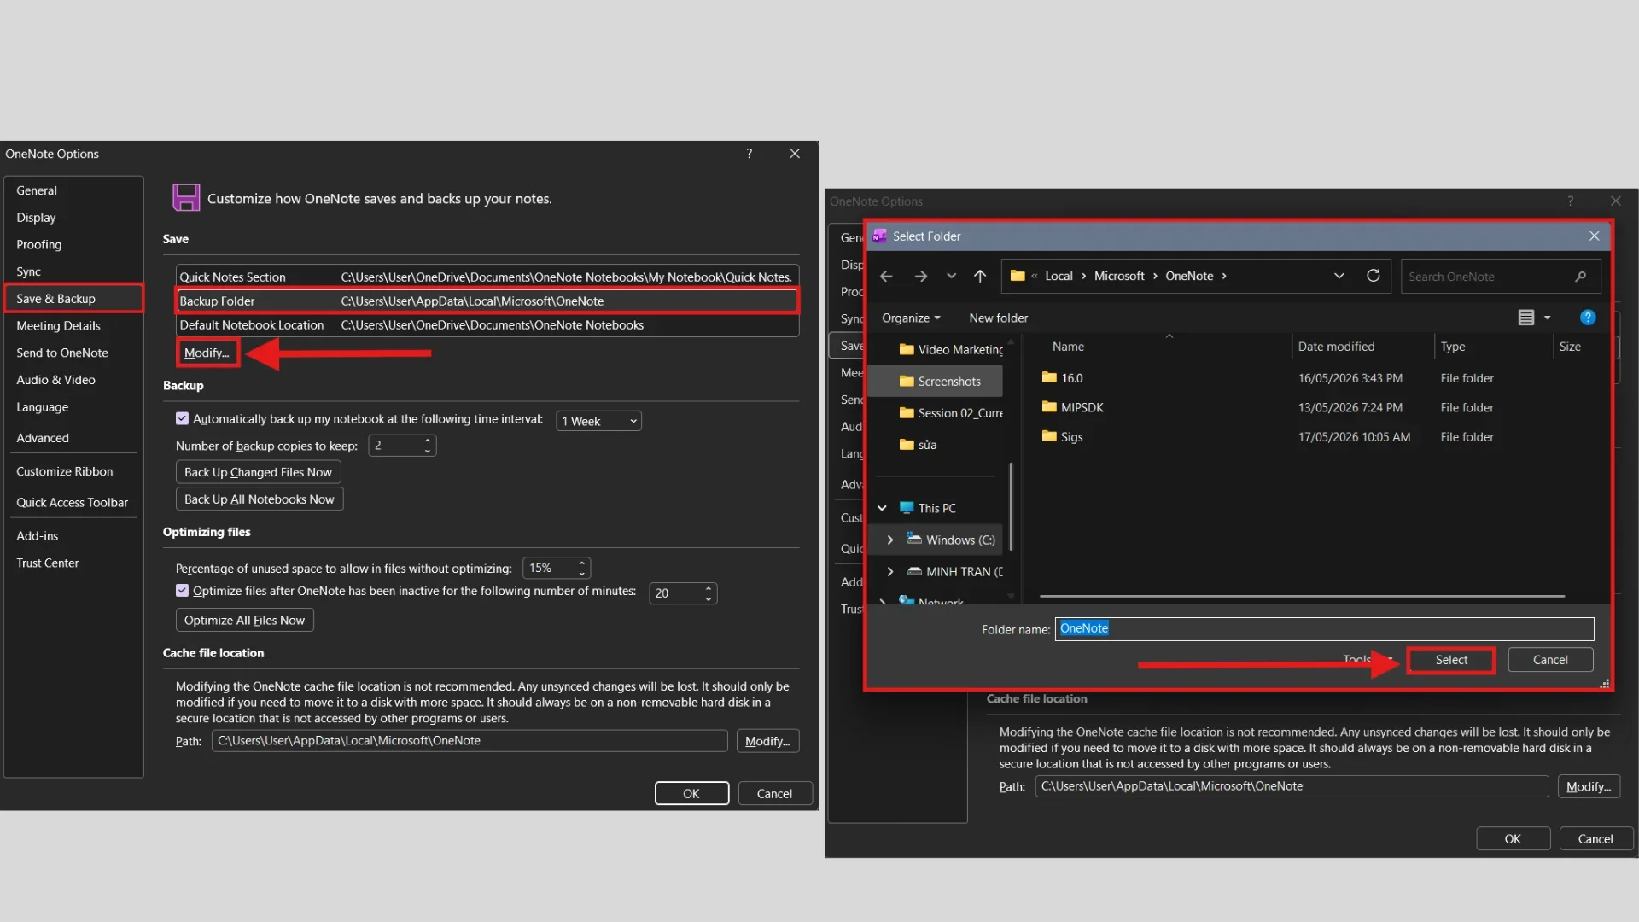Go forward in Select Folder dialog
The height and width of the screenshot is (922, 1639).
click(920, 277)
